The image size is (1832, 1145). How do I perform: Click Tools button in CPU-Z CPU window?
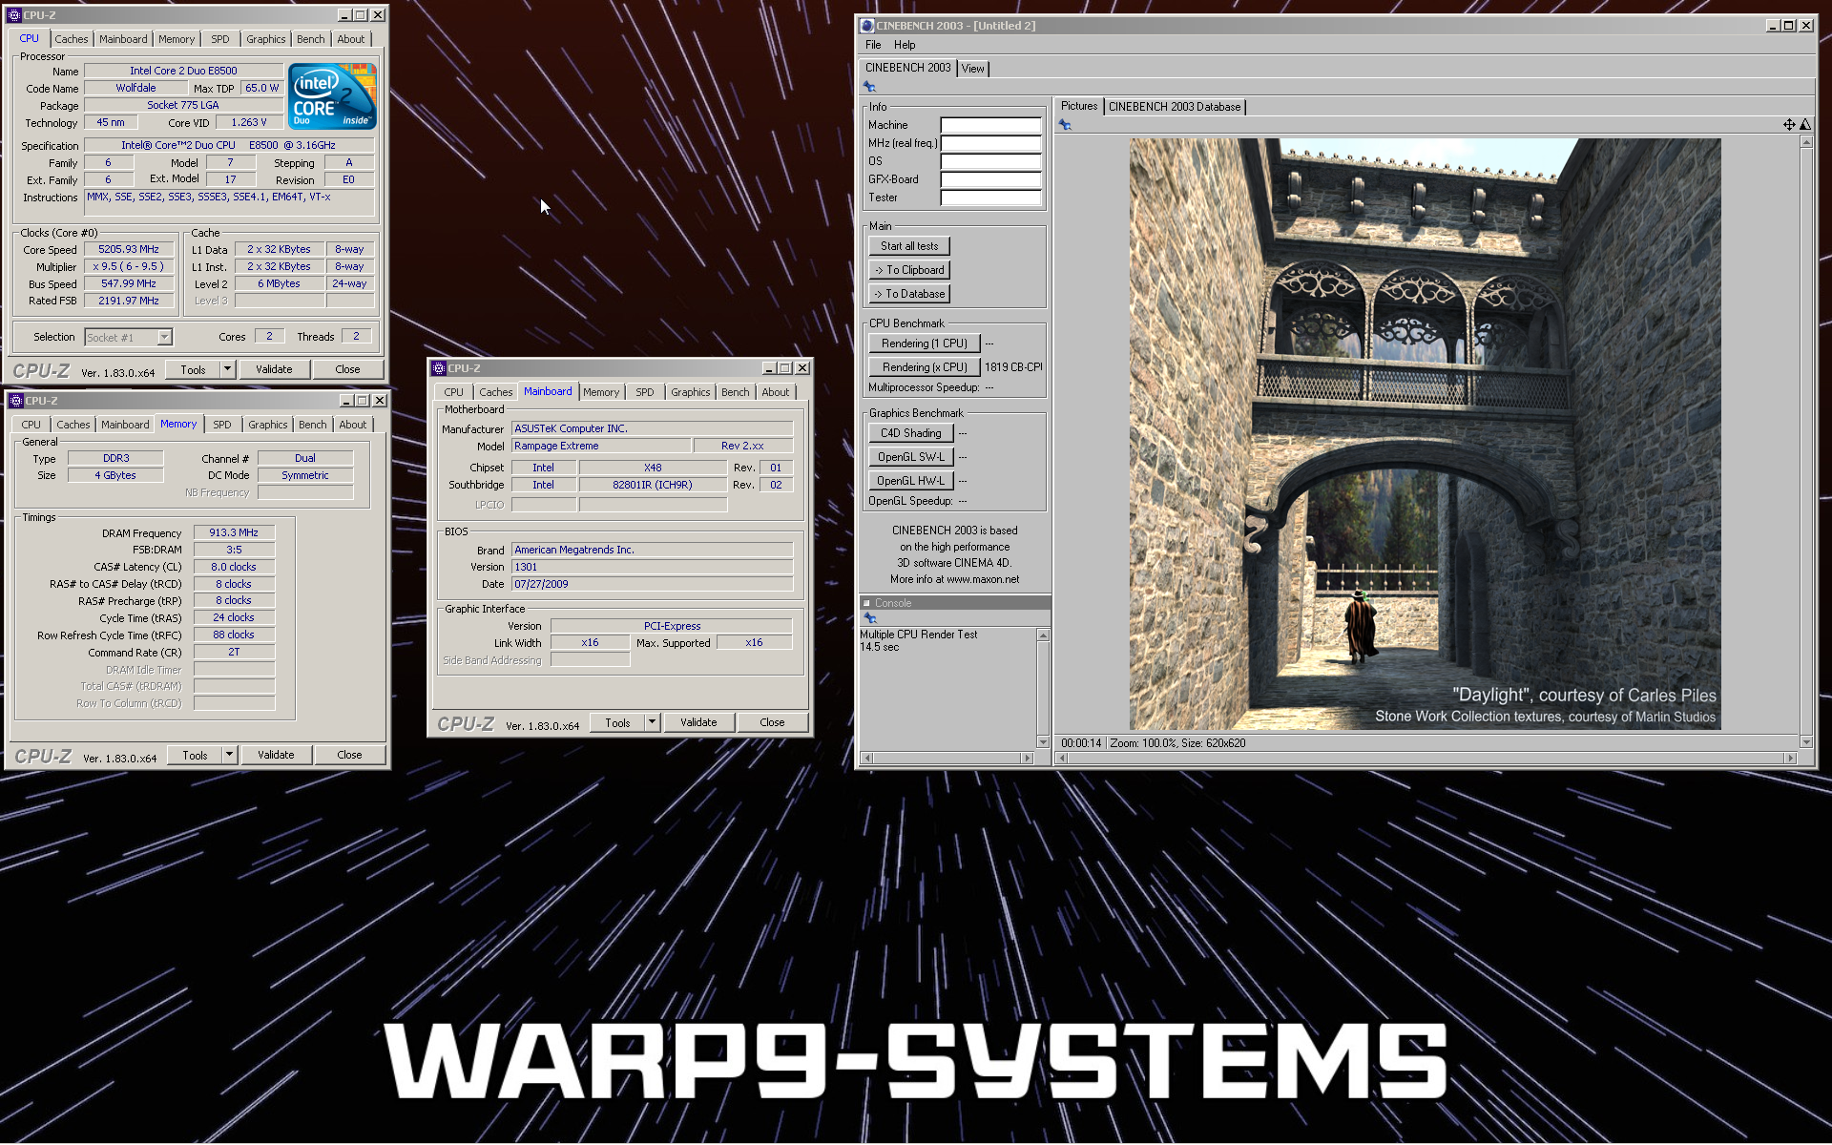click(193, 369)
